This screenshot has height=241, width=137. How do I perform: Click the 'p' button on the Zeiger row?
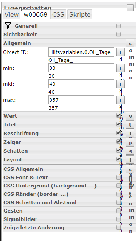130,142
